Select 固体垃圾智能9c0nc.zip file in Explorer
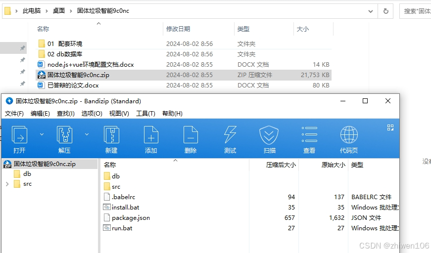 point(78,75)
